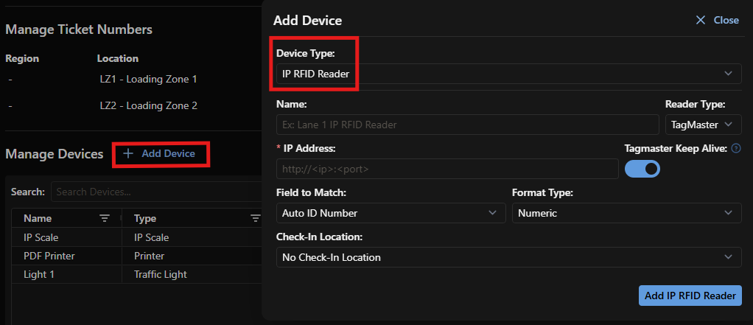Click the Name column filter icon
The image size is (753, 325).
pyautogui.click(x=104, y=218)
